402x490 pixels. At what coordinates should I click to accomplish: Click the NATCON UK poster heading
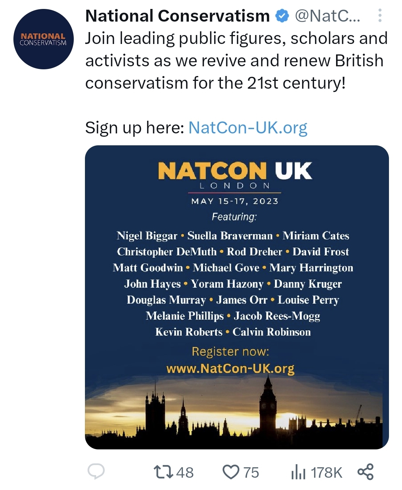point(235,171)
